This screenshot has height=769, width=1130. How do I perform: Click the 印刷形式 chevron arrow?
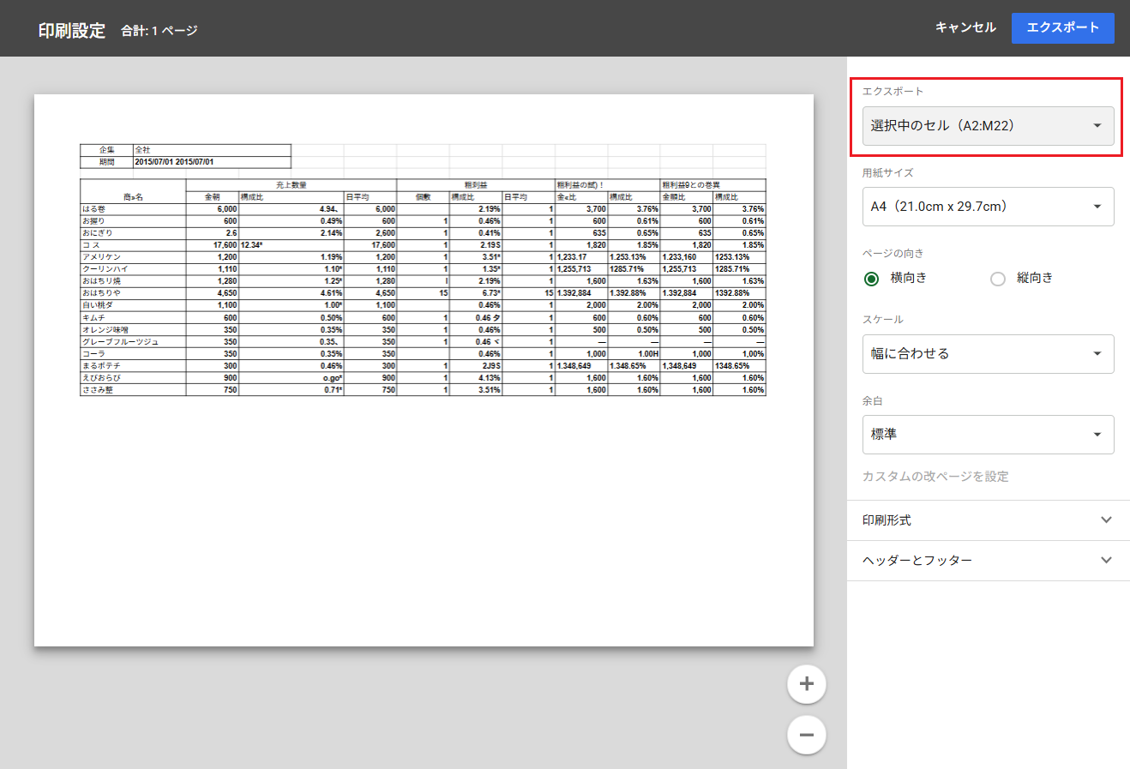1106,520
